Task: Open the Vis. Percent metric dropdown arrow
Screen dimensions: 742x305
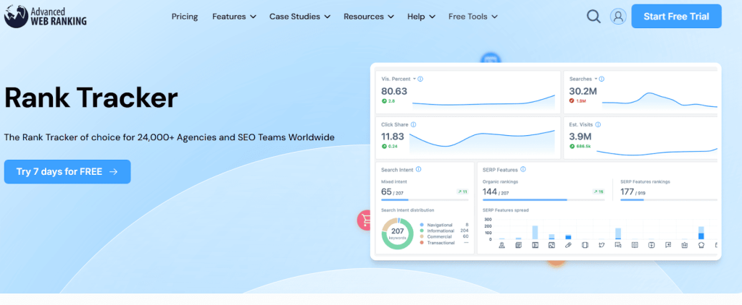Action: click(414, 79)
